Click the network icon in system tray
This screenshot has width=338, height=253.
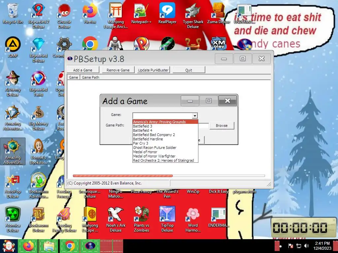tap(298, 246)
